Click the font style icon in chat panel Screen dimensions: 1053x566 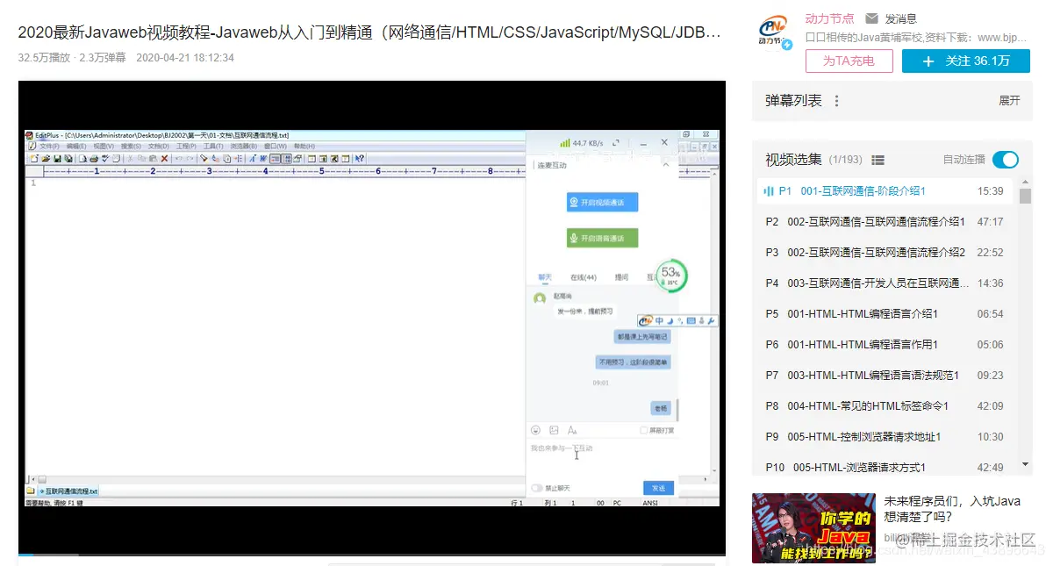[x=572, y=430]
